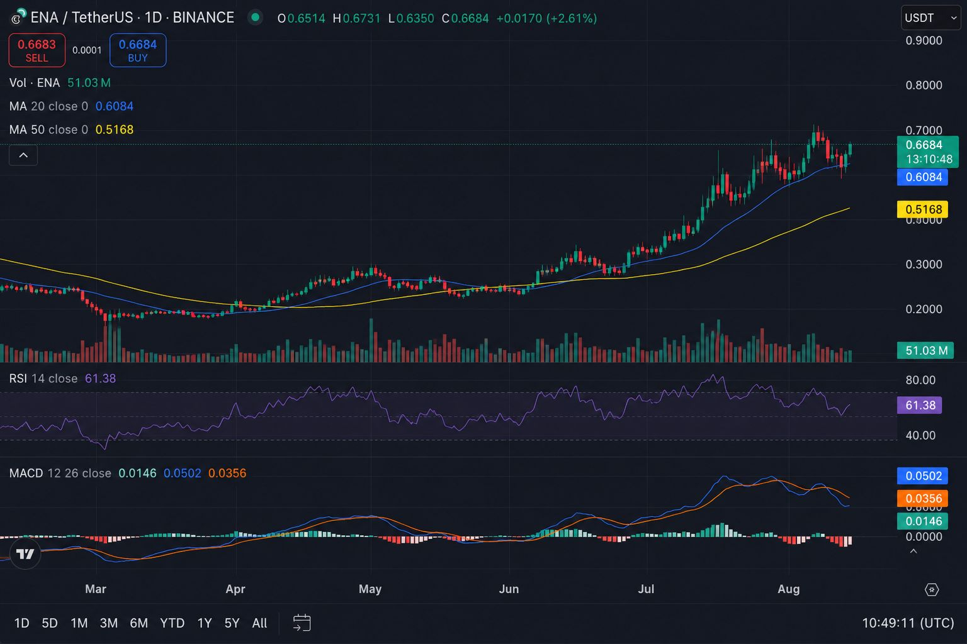This screenshot has width=967, height=644.
Task: Click the green market status dot
Action: click(255, 17)
